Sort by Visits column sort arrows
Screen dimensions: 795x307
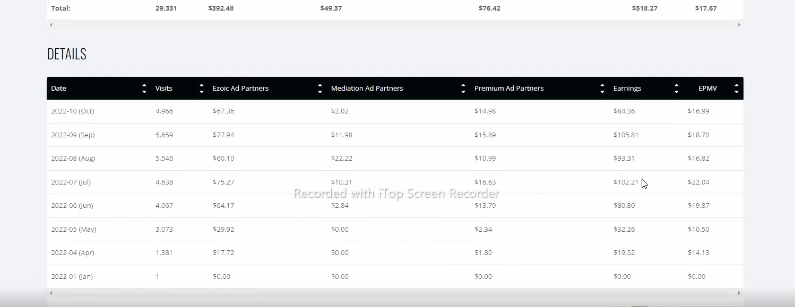point(202,89)
